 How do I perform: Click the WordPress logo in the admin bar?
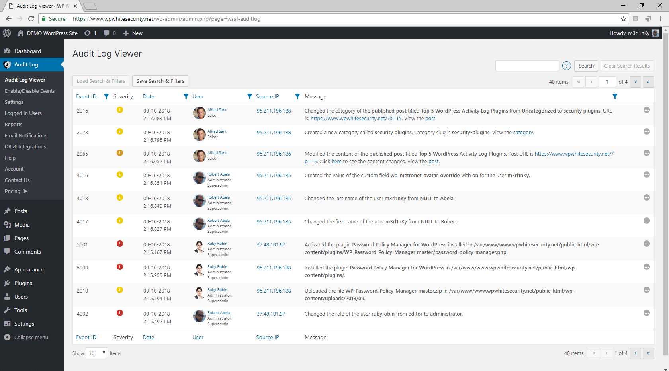tap(6, 33)
